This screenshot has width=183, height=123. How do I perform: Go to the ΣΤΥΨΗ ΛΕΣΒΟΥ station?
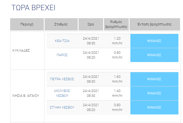pyautogui.click(x=62, y=107)
